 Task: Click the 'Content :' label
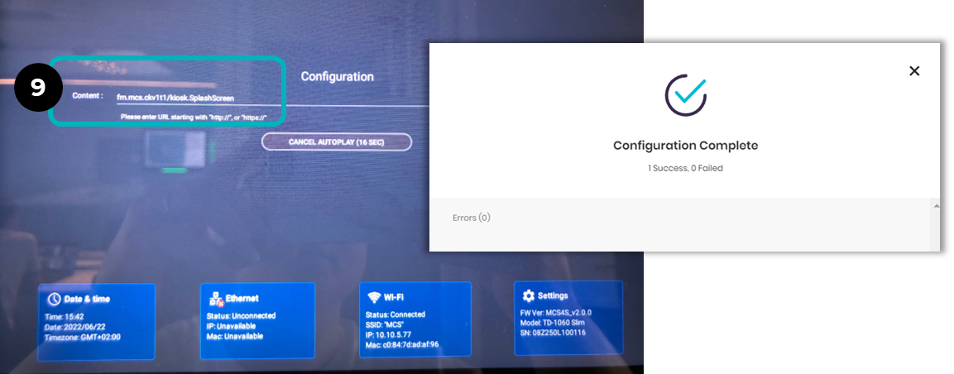[87, 95]
